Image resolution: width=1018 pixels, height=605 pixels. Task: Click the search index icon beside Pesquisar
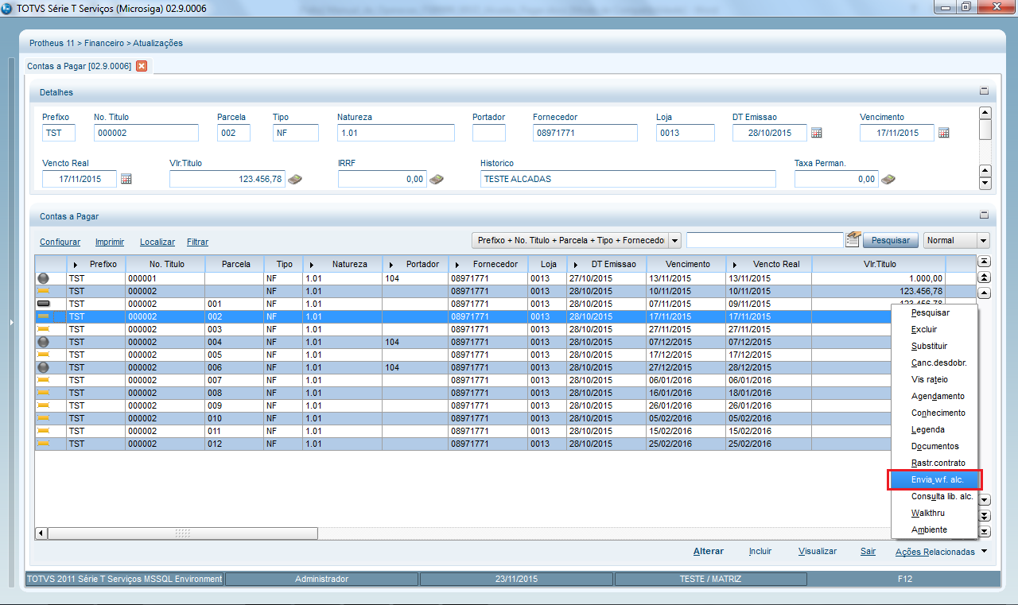tap(853, 239)
